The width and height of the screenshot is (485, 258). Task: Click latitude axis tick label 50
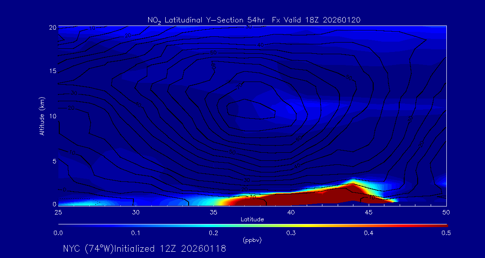point(446,212)
